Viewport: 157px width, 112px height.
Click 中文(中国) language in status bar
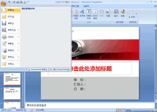(40, 110)
